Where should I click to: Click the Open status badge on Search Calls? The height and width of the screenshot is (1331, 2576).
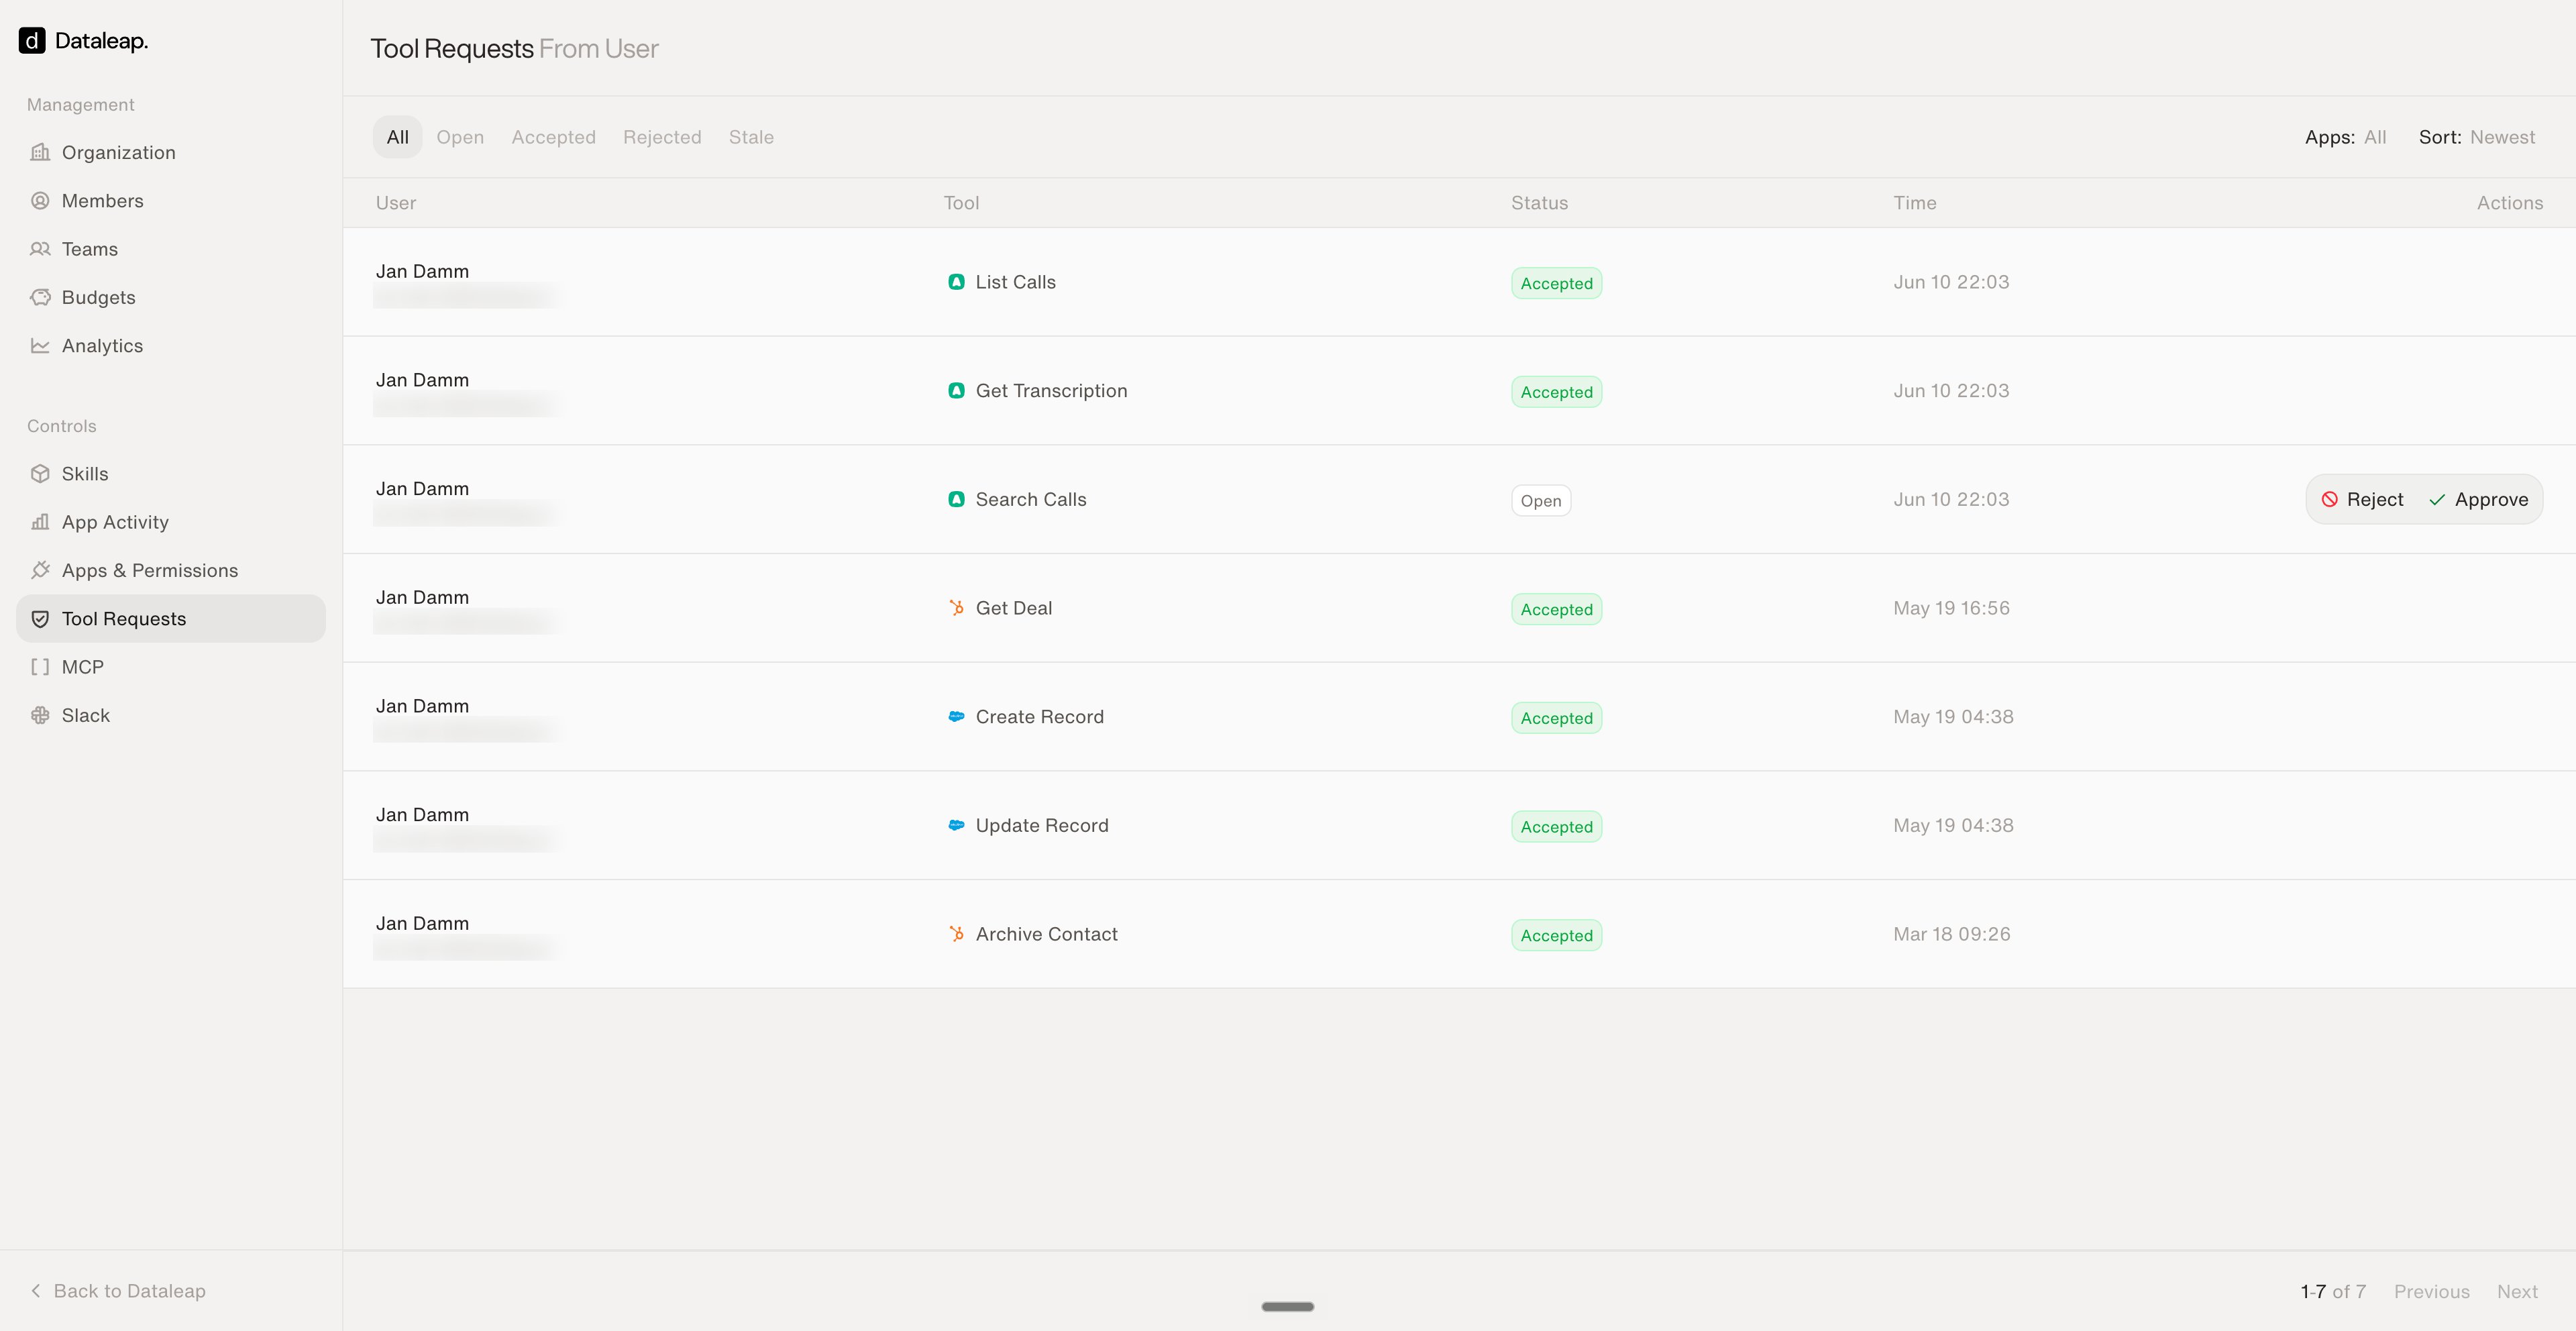coord(1540,500)
